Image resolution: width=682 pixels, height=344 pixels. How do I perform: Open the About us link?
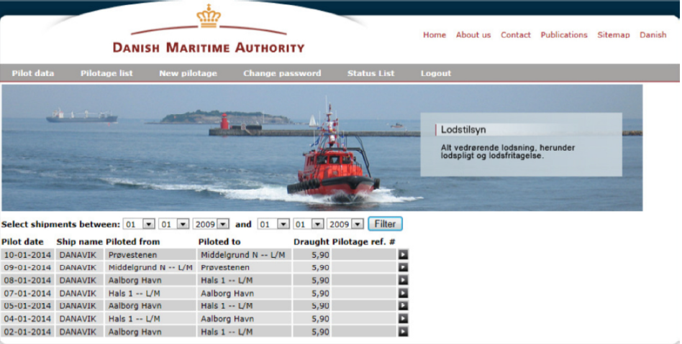pyautogui.click(x=473, y=34)
